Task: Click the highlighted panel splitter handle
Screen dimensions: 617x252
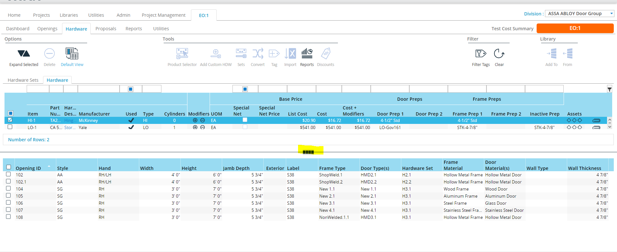Action: point(308,152)
